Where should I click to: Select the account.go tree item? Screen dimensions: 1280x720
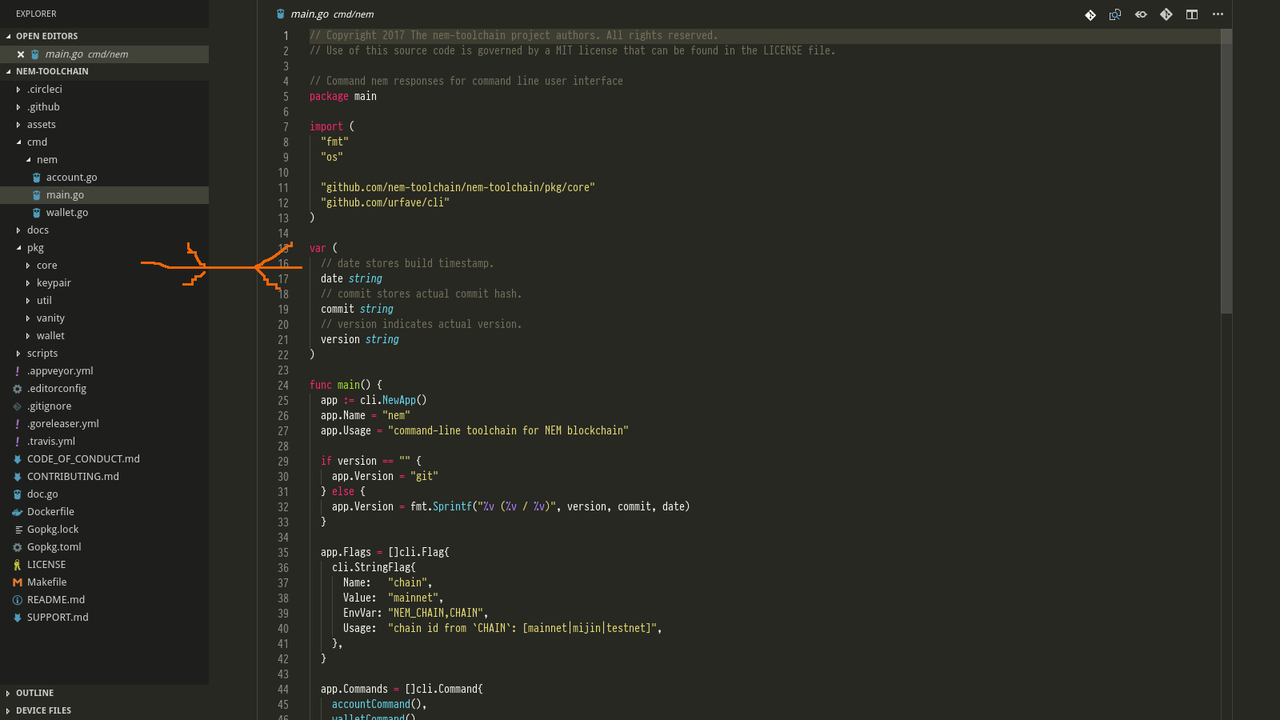[72, 177]
